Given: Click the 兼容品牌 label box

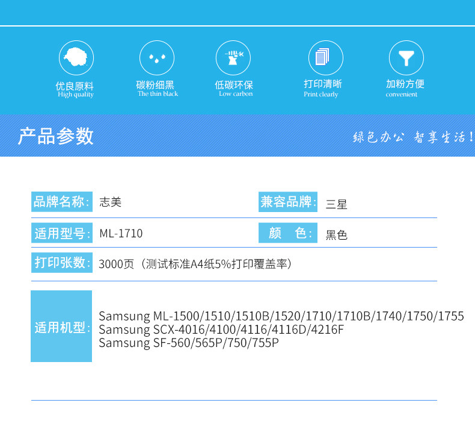Looking at the screenshot, I should [288, 202].
